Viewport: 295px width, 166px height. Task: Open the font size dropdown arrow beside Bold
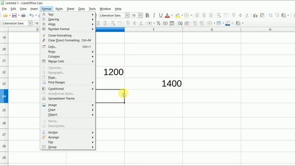pos(140,15)
